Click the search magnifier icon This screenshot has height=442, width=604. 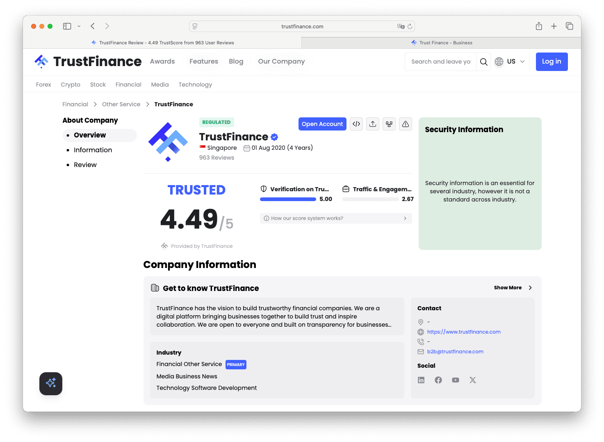click(x=484, y=62)
